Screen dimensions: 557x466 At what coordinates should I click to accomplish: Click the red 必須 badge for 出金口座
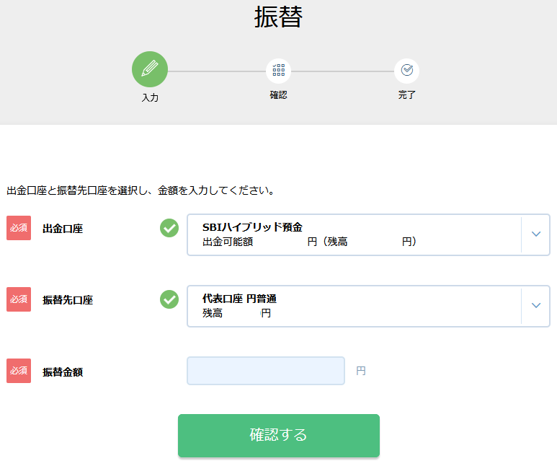click(x=19, y=228)
